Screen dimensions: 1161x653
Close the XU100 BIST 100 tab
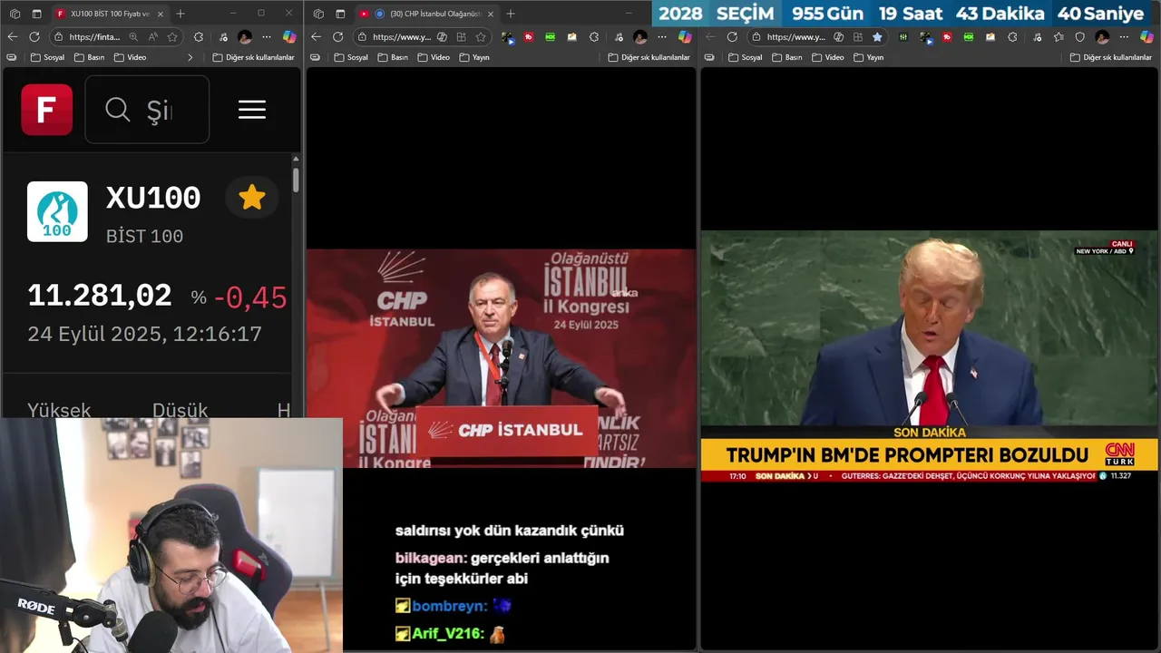click(161, 14)
